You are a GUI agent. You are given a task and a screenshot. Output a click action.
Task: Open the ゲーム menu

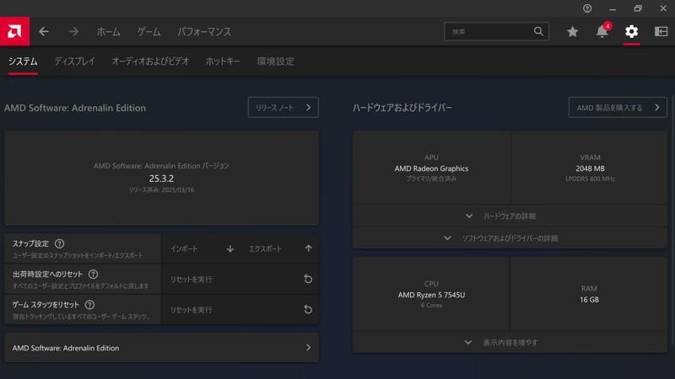tap(149, 31)
